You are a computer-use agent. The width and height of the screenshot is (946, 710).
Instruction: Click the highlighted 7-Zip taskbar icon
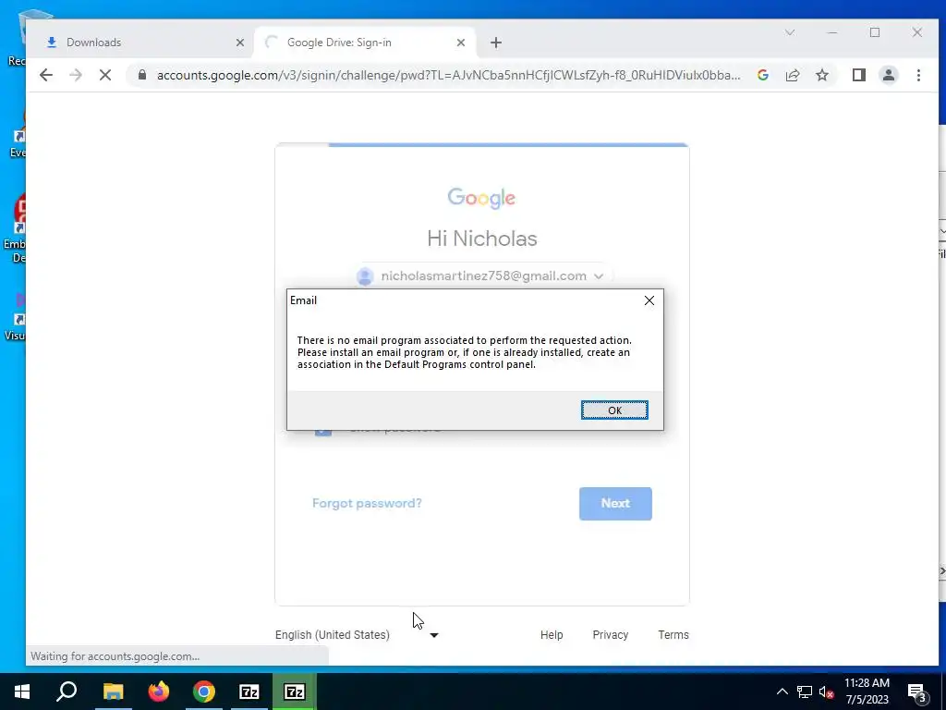coord(295,692)
